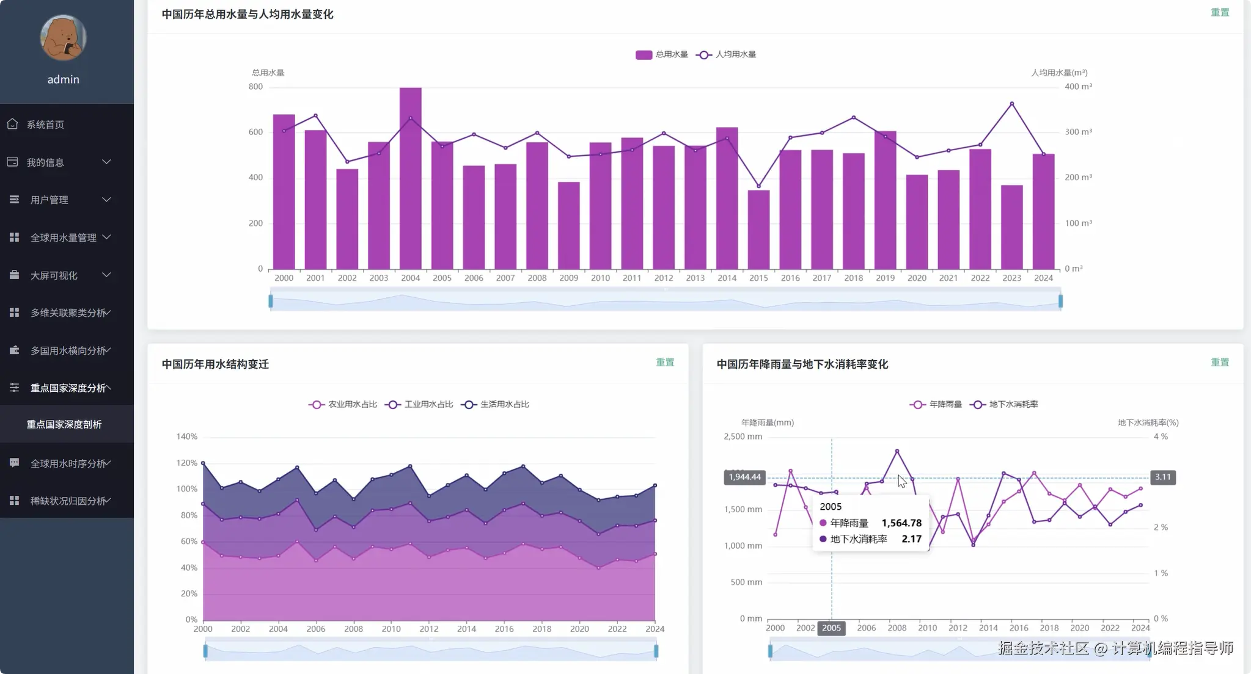This screenshot has width=1251, height=674.
Task: Click the home icon beside 系统首页
Action: pos(12,124)
